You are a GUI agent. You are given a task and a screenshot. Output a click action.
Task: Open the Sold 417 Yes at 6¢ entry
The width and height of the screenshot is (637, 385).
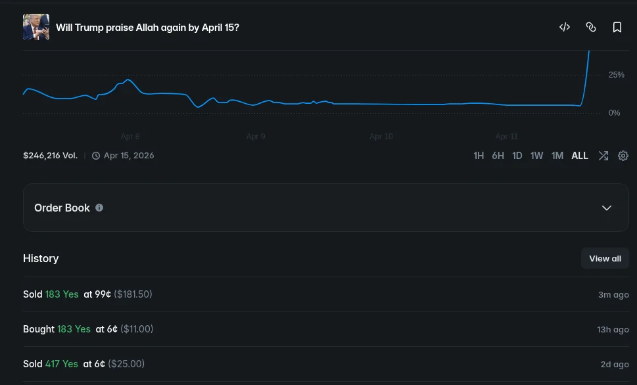point(83,364)
